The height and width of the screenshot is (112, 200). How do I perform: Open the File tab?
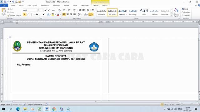[4, 5]
